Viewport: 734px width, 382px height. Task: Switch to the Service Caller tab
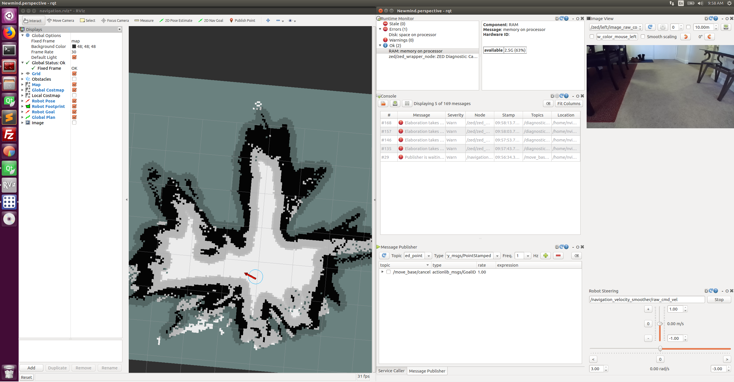(x=391, y=371)
